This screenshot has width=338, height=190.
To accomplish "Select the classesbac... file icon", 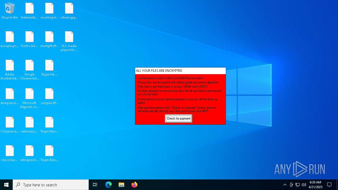I will [10, 154].
